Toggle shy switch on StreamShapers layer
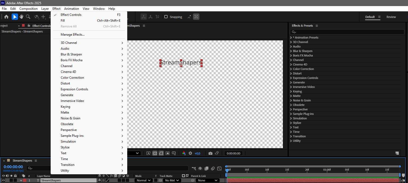This screenshot has width=408, height=183. tap(100, 180)
